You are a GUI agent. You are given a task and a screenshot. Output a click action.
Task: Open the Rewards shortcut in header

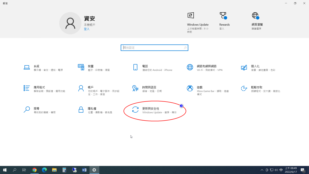coord(224,21)
